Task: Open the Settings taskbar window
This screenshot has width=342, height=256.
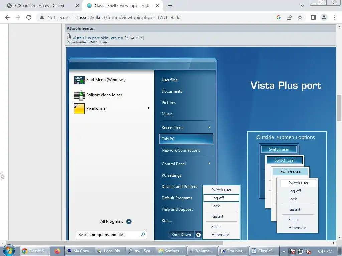Action: pyautogui.click(x=171, y=251)
